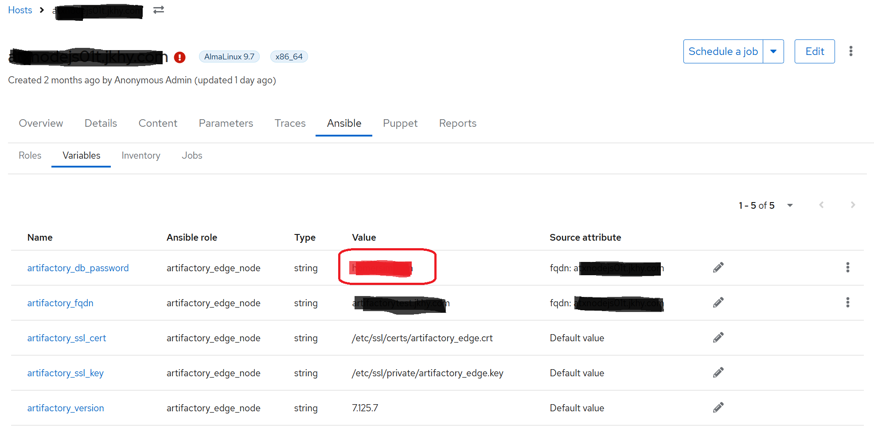The width and height of the screenshot is (874, 429).
Task: Click the red host status error icon
Action: click(179, 57)
